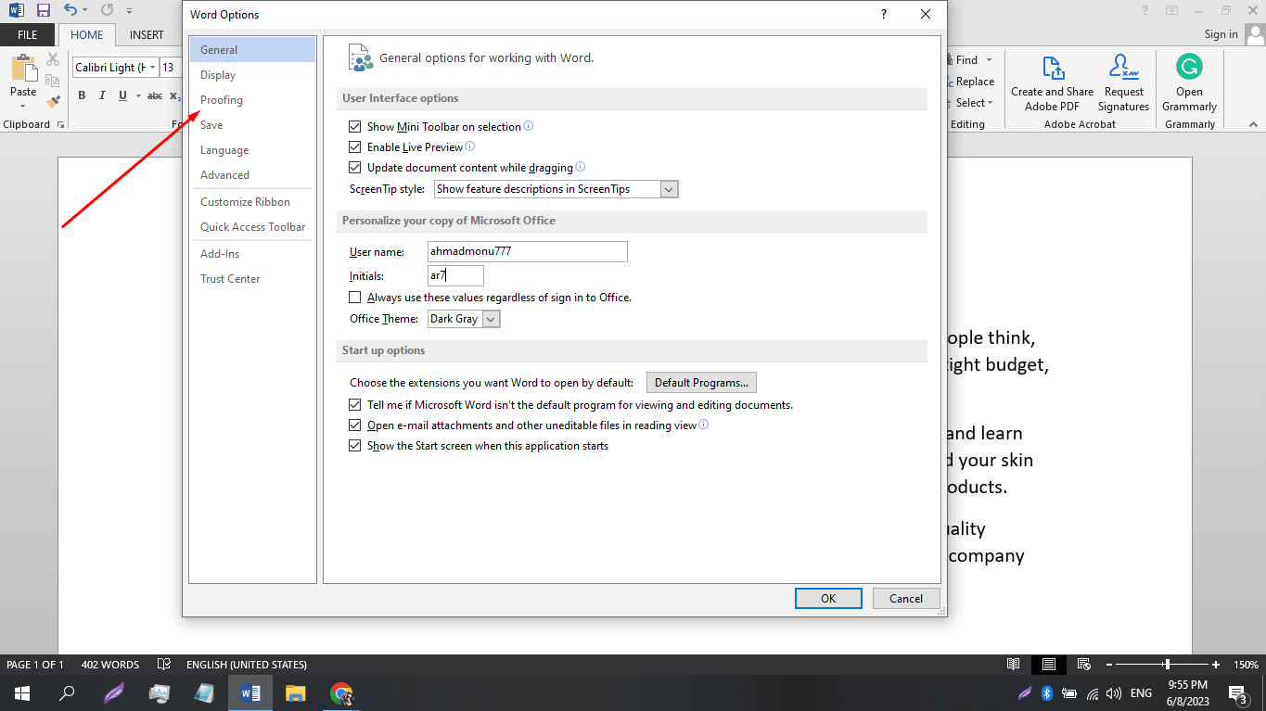Viewport: 1266px width, 711px height.
Task: Open Office Theme dropdown
Action: point(464,319)
